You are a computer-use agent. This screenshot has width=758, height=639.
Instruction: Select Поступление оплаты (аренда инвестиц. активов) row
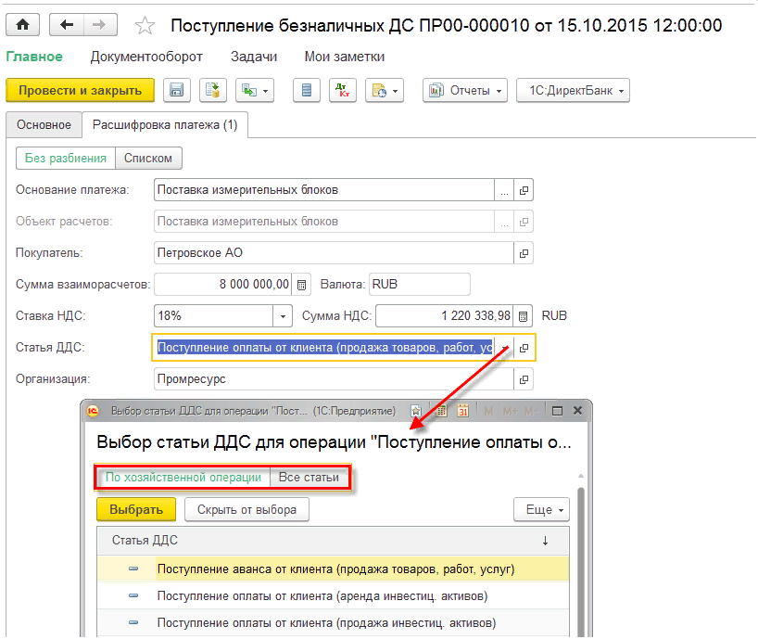point(322,595)
